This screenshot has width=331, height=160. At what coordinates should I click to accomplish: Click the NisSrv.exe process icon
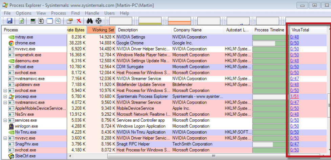11,114
